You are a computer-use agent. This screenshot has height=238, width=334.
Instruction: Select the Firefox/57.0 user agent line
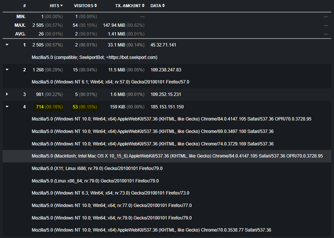click(x=110, y=82)
